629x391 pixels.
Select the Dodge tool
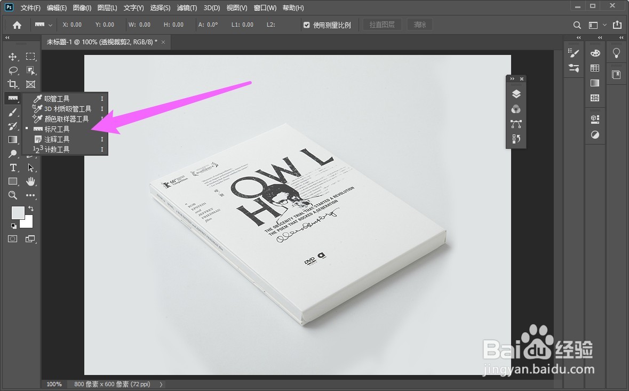click(13, 154)
